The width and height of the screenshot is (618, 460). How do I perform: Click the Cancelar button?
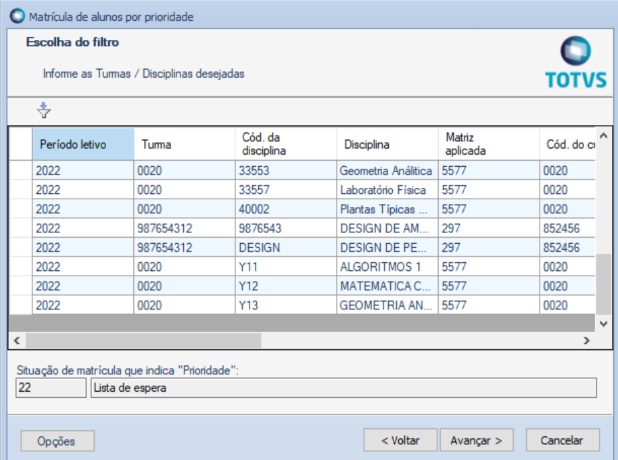tap(563, 440)
